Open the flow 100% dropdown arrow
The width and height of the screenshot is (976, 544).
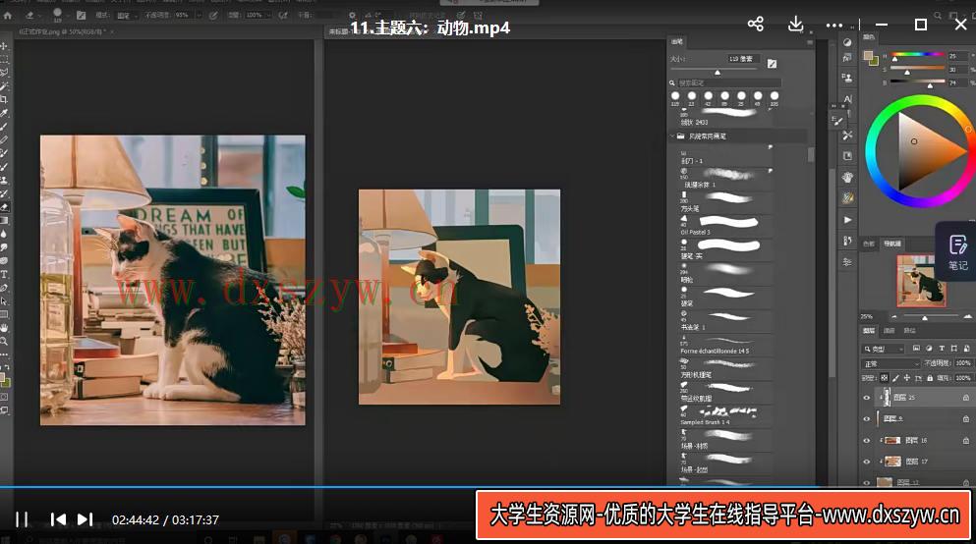(269, 15)
